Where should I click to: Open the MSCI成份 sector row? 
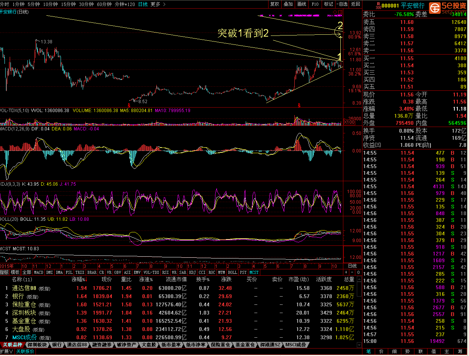(x=180, y=338)
